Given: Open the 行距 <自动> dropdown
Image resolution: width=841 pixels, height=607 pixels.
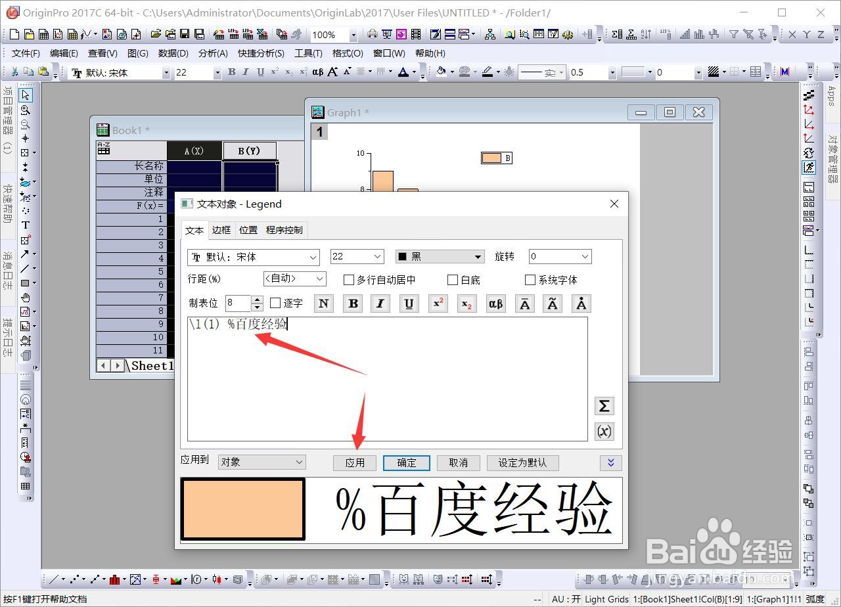Looking at the screenshot, I should click(x=294, y=279).
